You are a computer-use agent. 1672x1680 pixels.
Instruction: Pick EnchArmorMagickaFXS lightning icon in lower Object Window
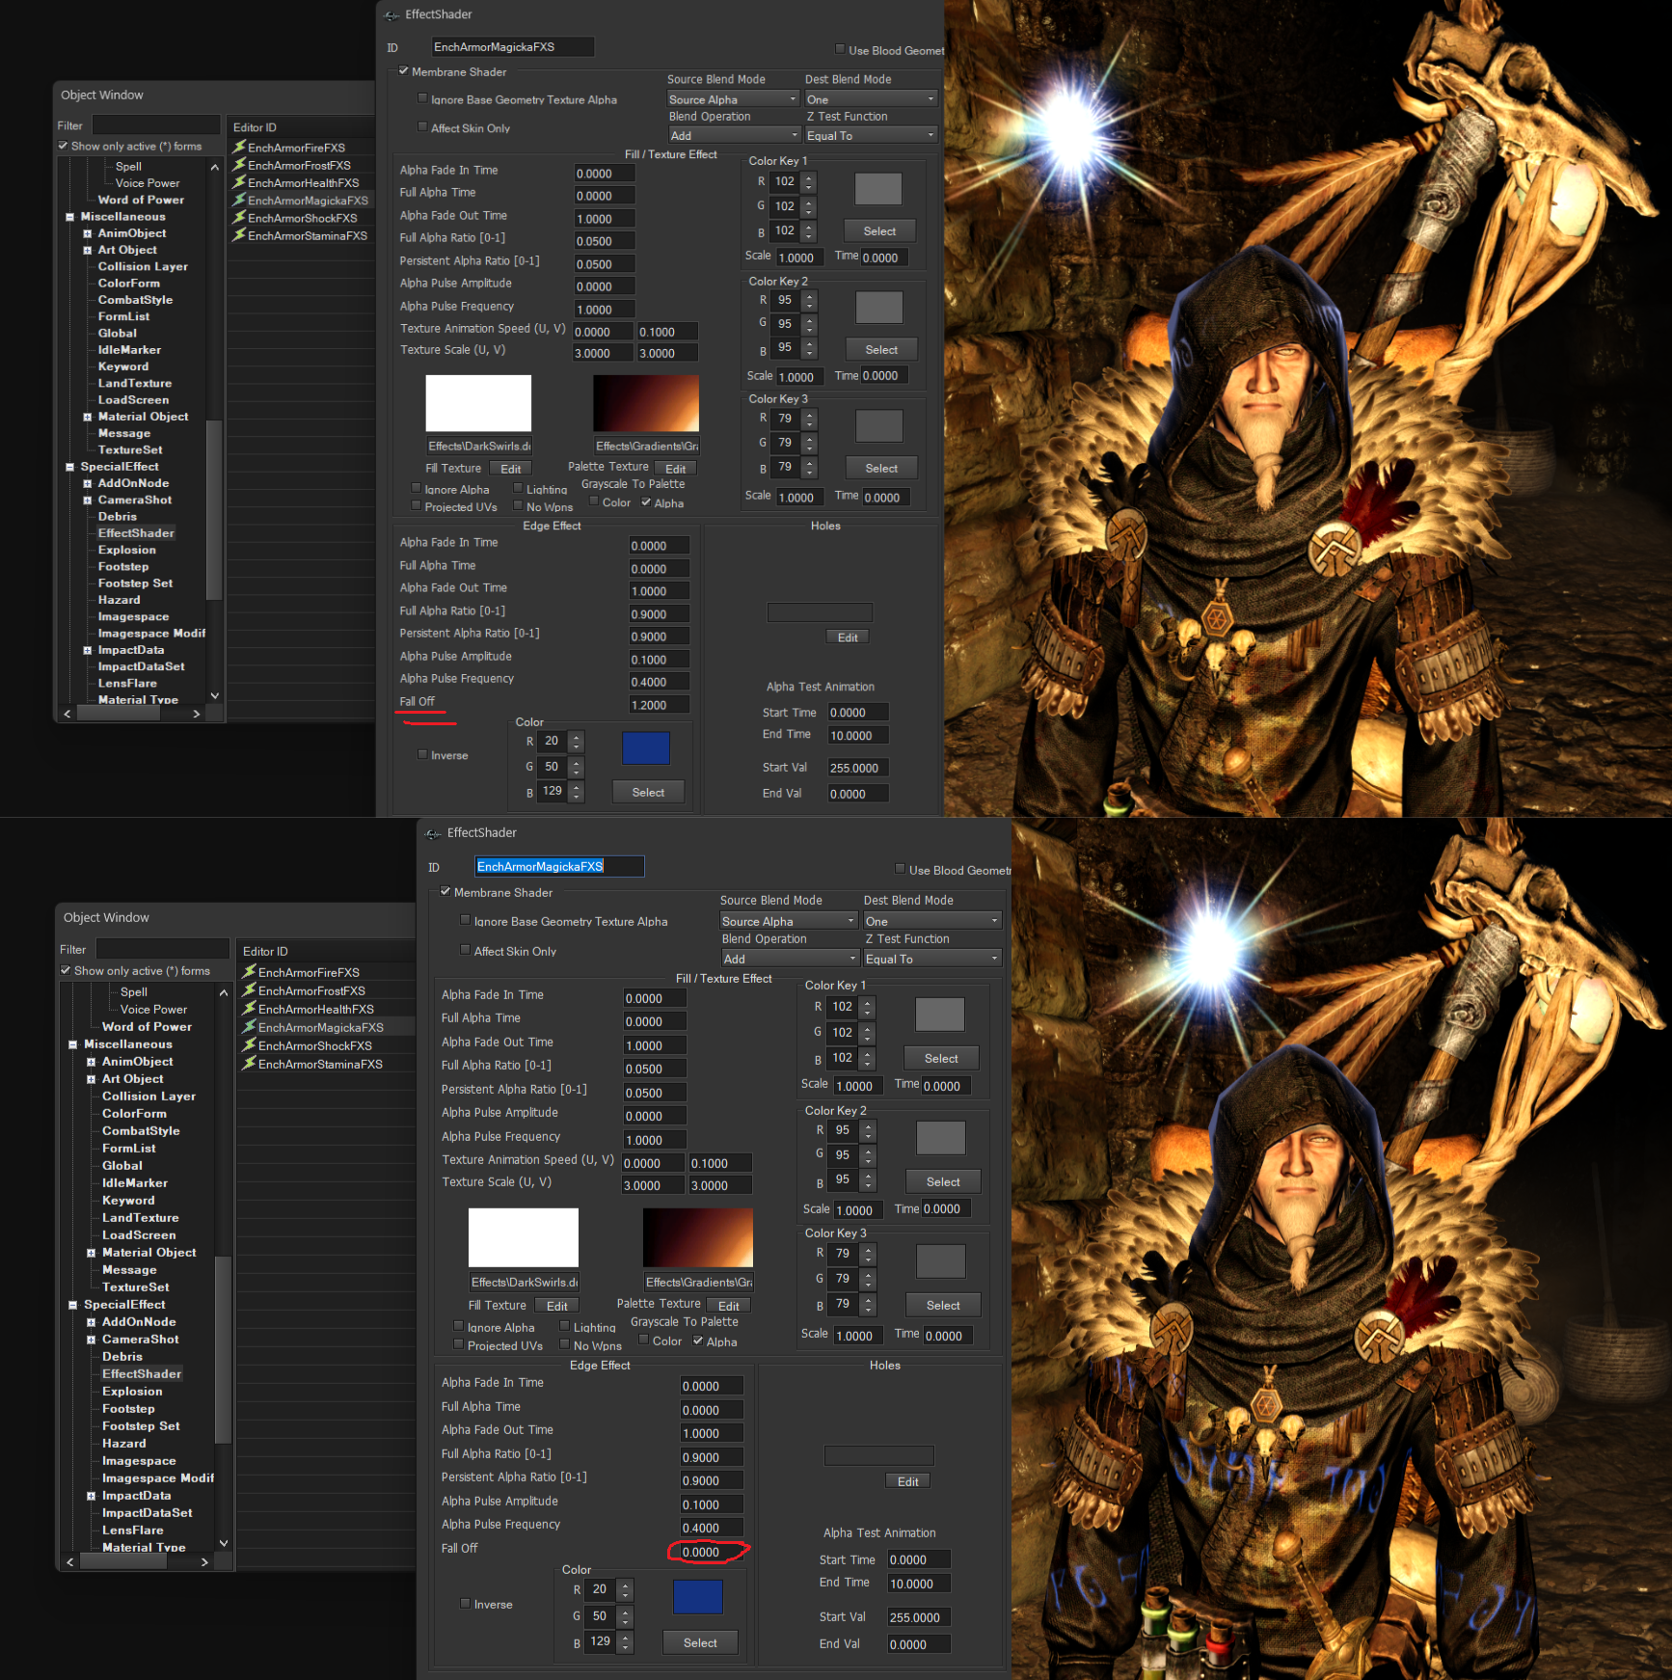(x=249, y=1027)
